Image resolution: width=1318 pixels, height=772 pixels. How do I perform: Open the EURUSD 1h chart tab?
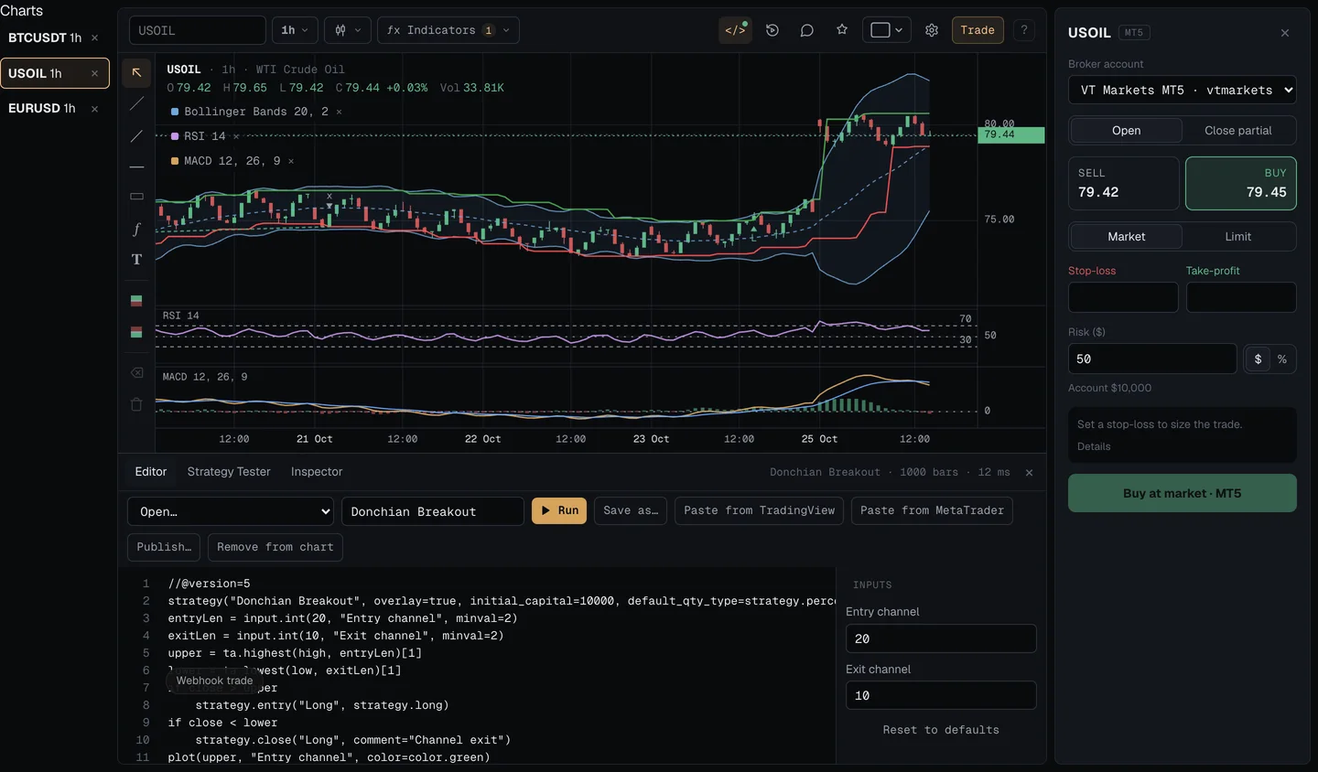click(x=42, y=108)
